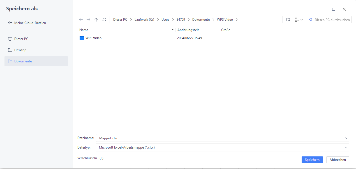
Task: Click the magnifier icon in search bar
Action: pos(311,19)
